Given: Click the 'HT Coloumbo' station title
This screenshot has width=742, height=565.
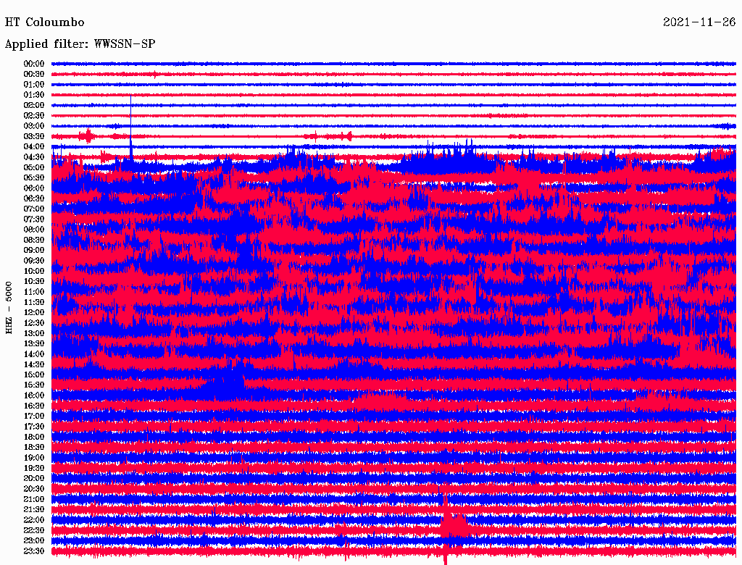Looking at the screenshot, I should pyautogui.click(x=44, y=22).
